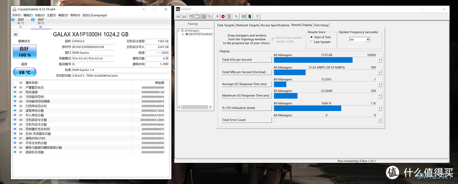Open About Iometer with question mark icon
Screen dimensions: 458x184
click(x=257, y=17)
